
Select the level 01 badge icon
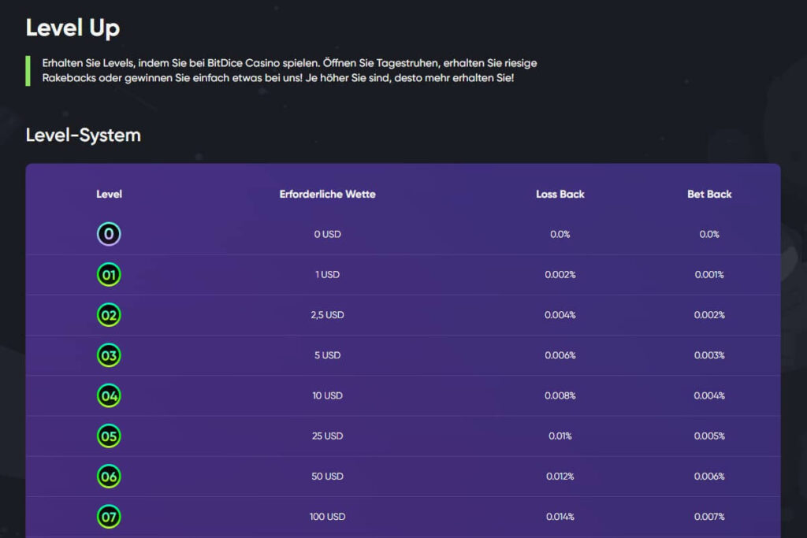109,275
